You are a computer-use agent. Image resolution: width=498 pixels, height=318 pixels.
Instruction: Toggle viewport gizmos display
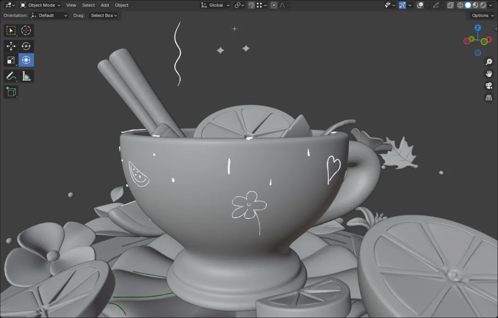pyautogui.click(x=402, y=5)
